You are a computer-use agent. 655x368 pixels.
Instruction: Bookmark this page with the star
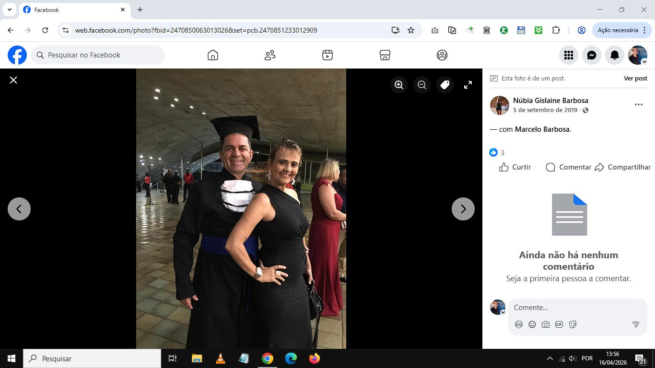tap(411, 30)
